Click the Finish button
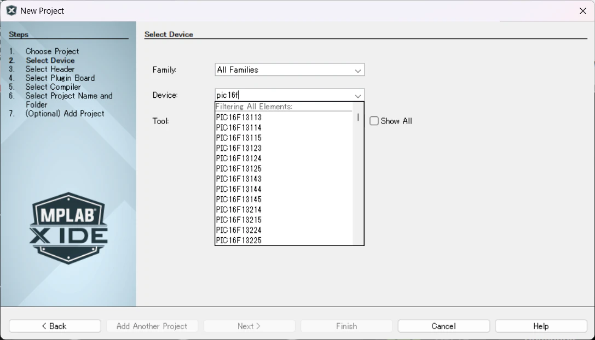Screen dimensions: 595x340 (x=346, y=326)
